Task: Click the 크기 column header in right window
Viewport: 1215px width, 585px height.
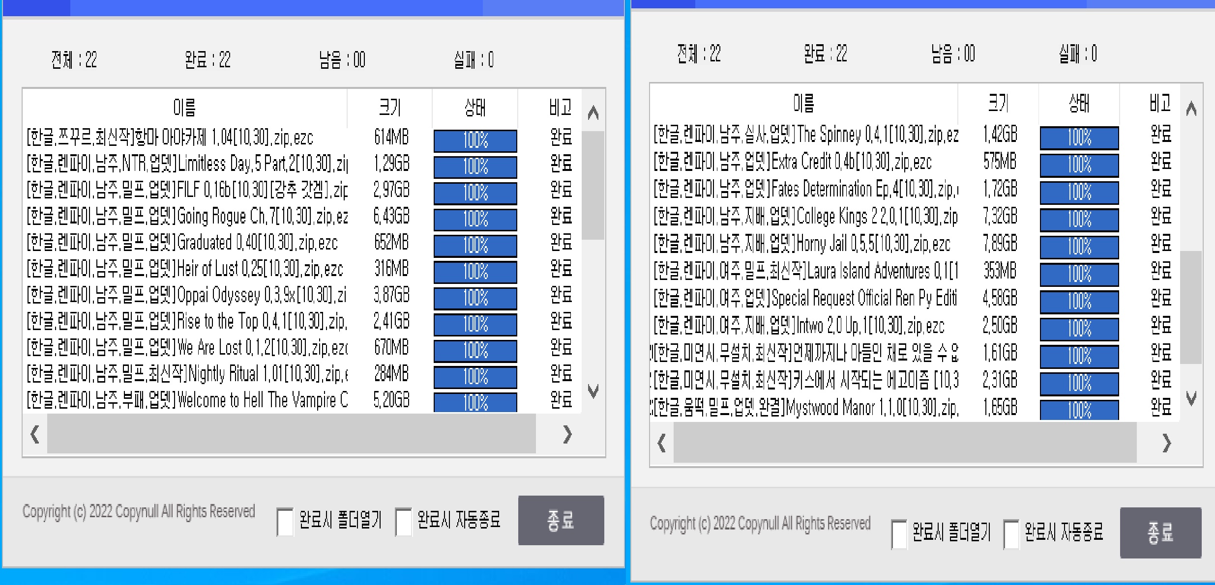Action: 1000,102
